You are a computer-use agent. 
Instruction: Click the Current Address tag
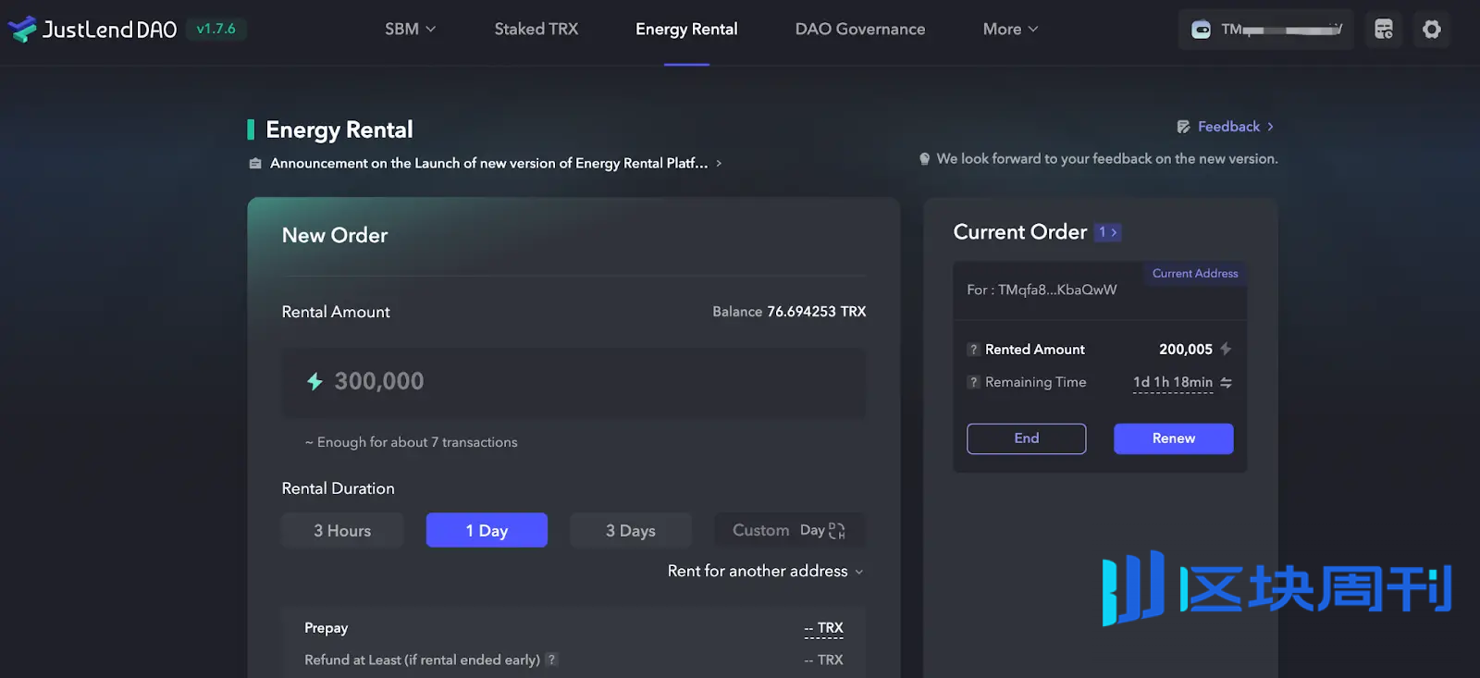[1195, 273]
